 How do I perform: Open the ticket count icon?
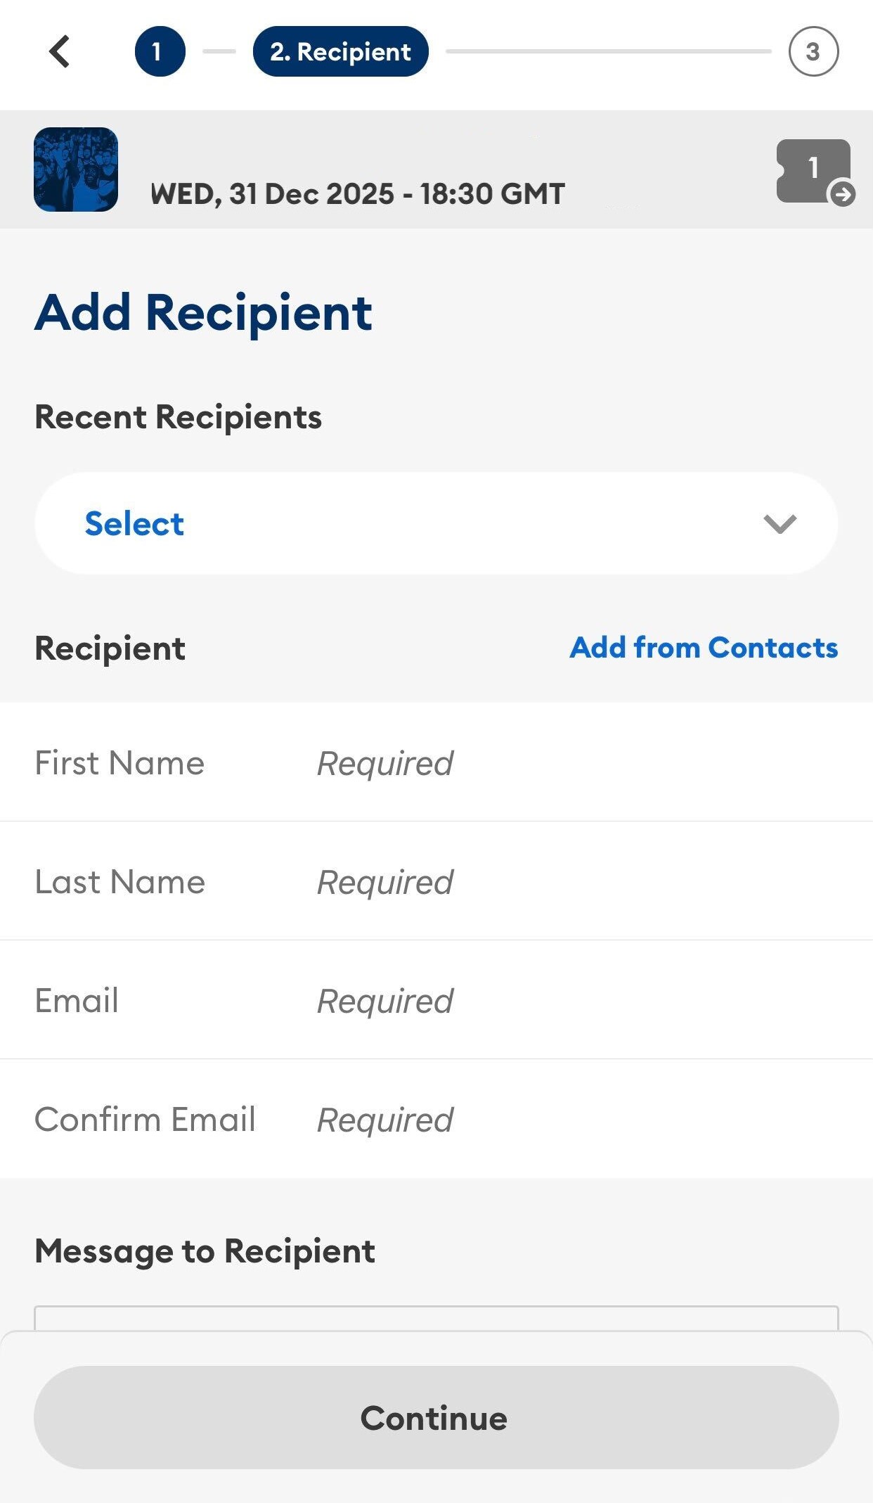coord(813,171)
